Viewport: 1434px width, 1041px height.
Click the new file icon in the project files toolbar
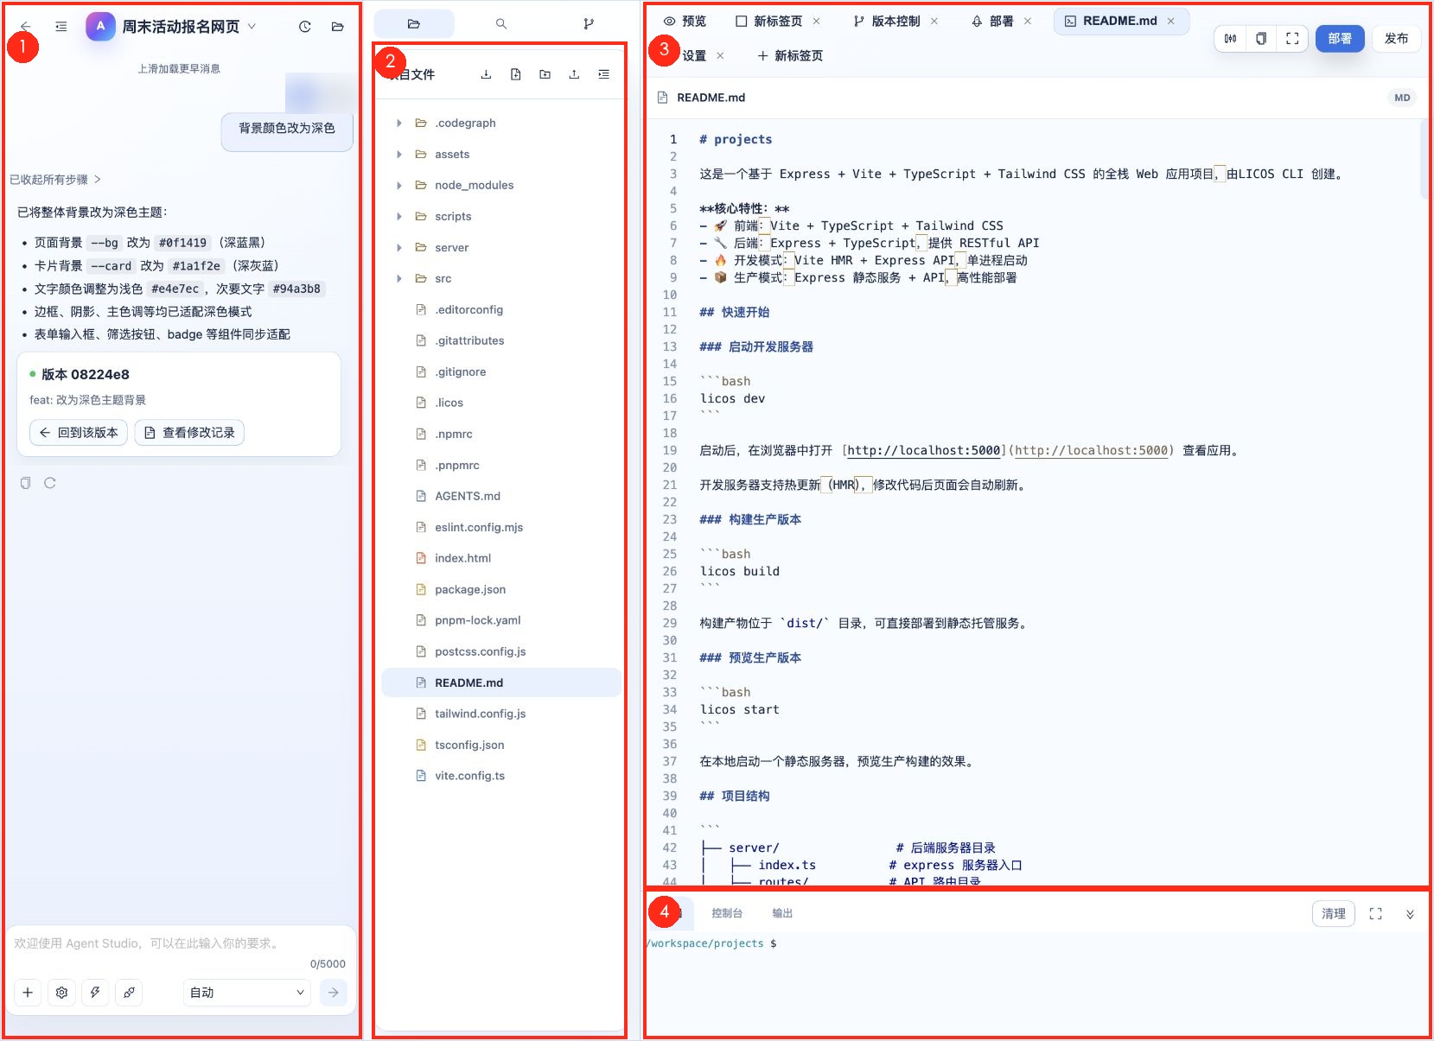click(515, 74)
